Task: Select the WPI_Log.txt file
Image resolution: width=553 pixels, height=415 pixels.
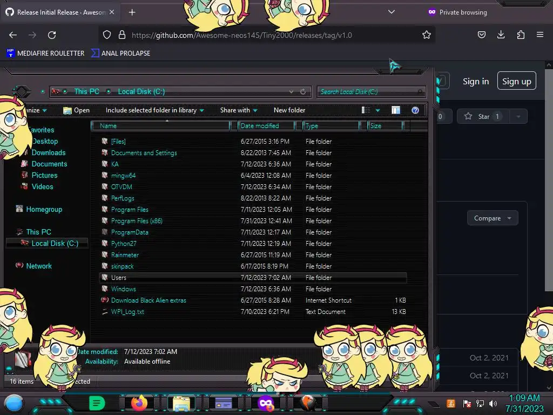Action: pos(127,312)
